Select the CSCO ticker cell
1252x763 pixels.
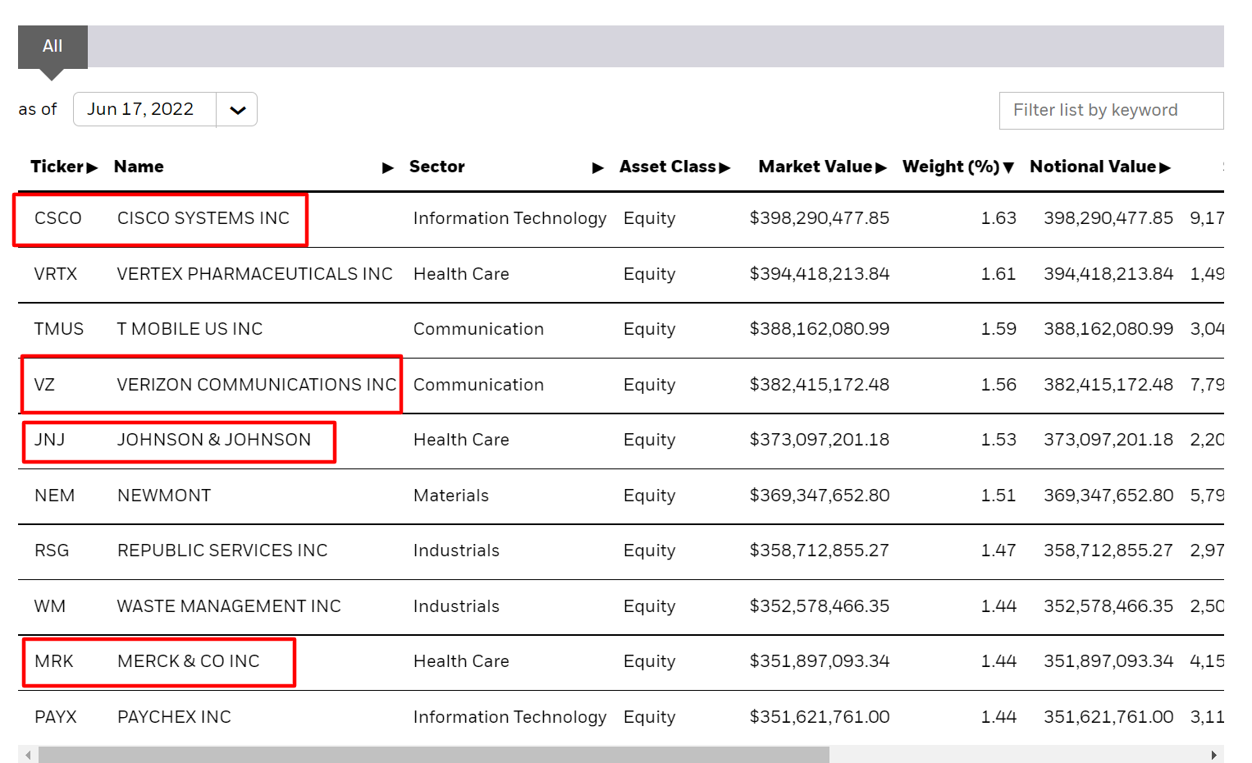[x=58, y=218]
